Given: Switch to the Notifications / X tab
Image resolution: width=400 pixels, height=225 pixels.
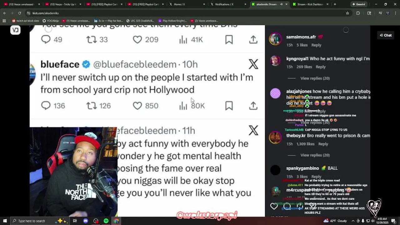Looking at the screenshot, I should pyautogui.click(x=224, y=4).
